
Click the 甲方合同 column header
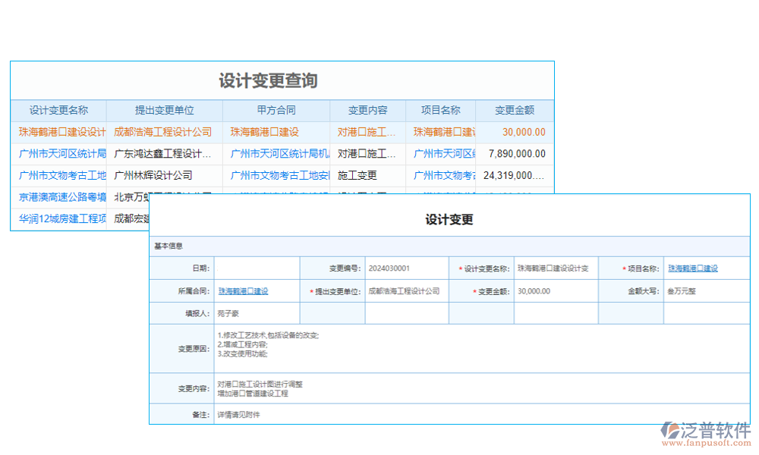point(275,110)
